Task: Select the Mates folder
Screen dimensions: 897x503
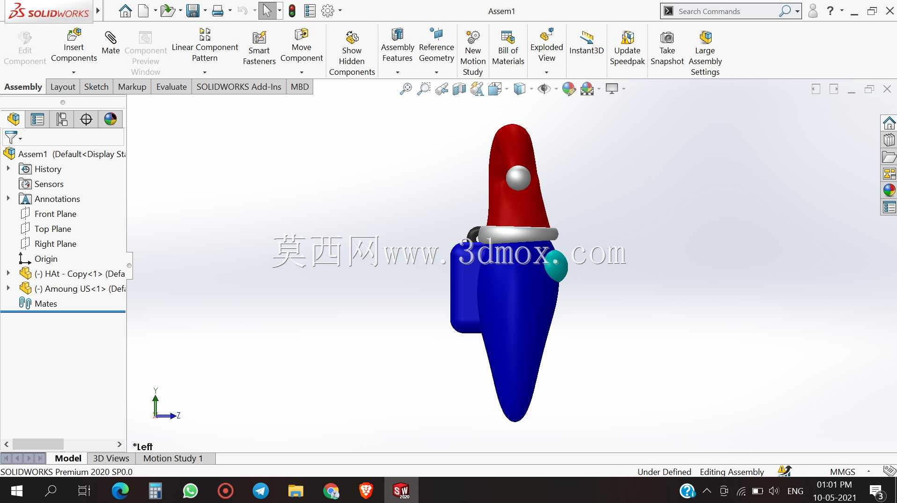Action: coord(45,304)
